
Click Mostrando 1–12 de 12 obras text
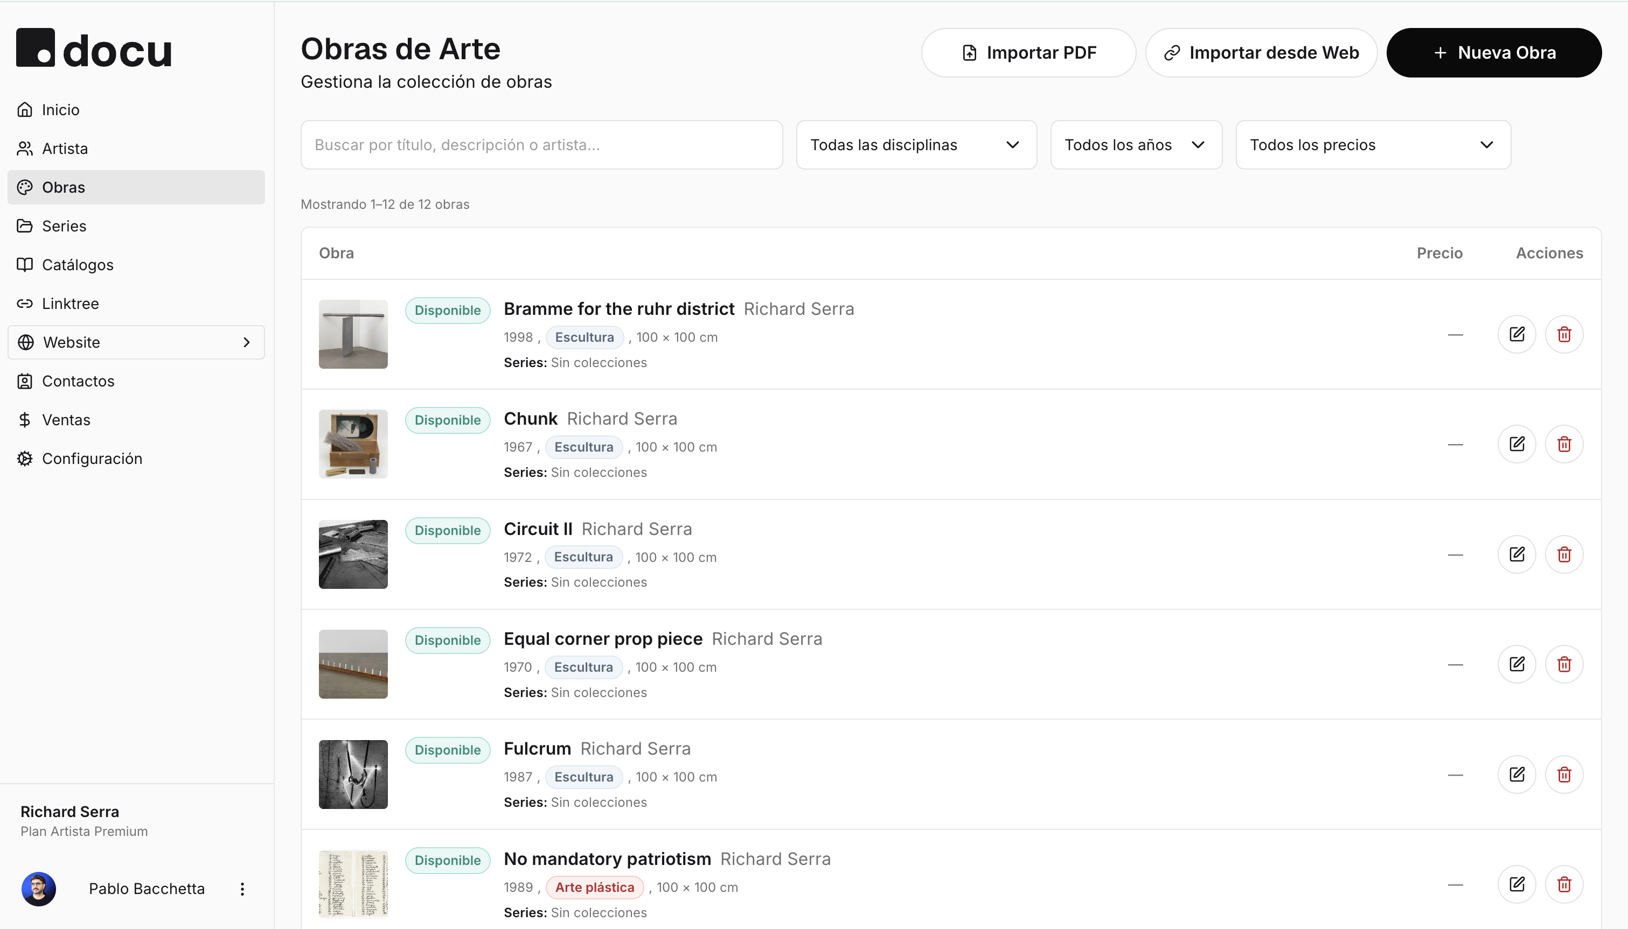pos(385,204)
